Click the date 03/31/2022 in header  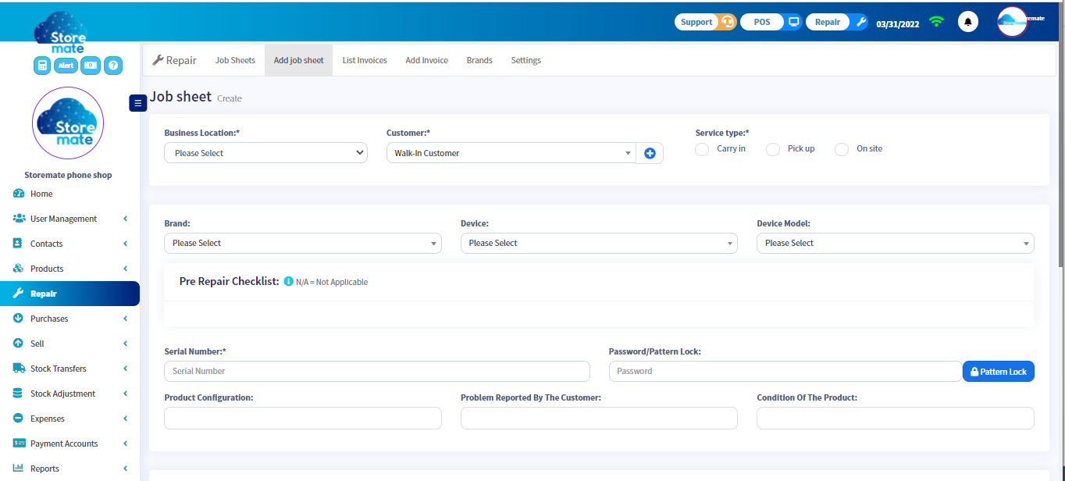[x=898, y=23]
